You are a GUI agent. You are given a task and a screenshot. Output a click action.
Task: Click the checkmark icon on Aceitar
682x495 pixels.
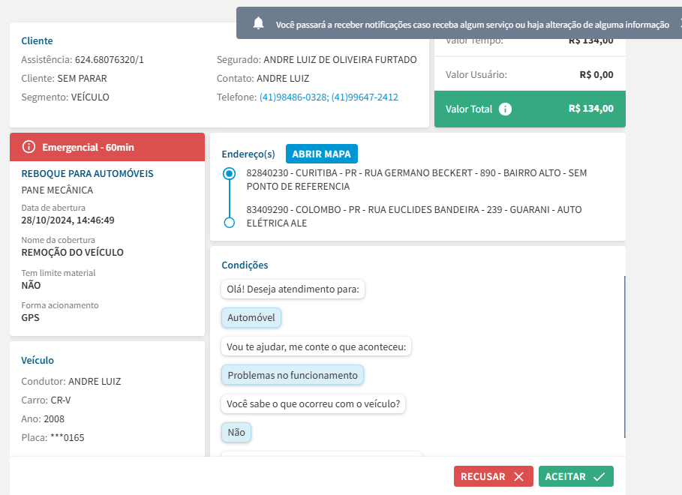(599, 477)
